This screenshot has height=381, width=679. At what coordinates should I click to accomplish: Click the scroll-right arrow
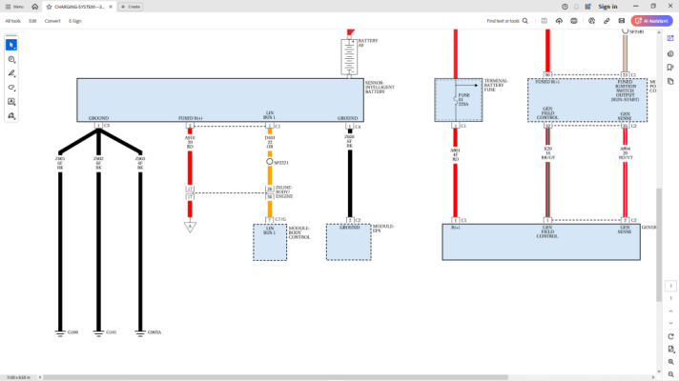653,377
